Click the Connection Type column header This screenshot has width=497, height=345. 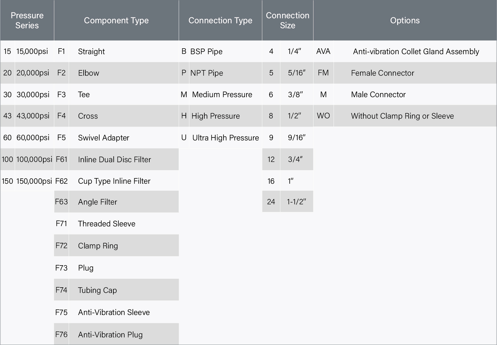[x=220, y=20]
